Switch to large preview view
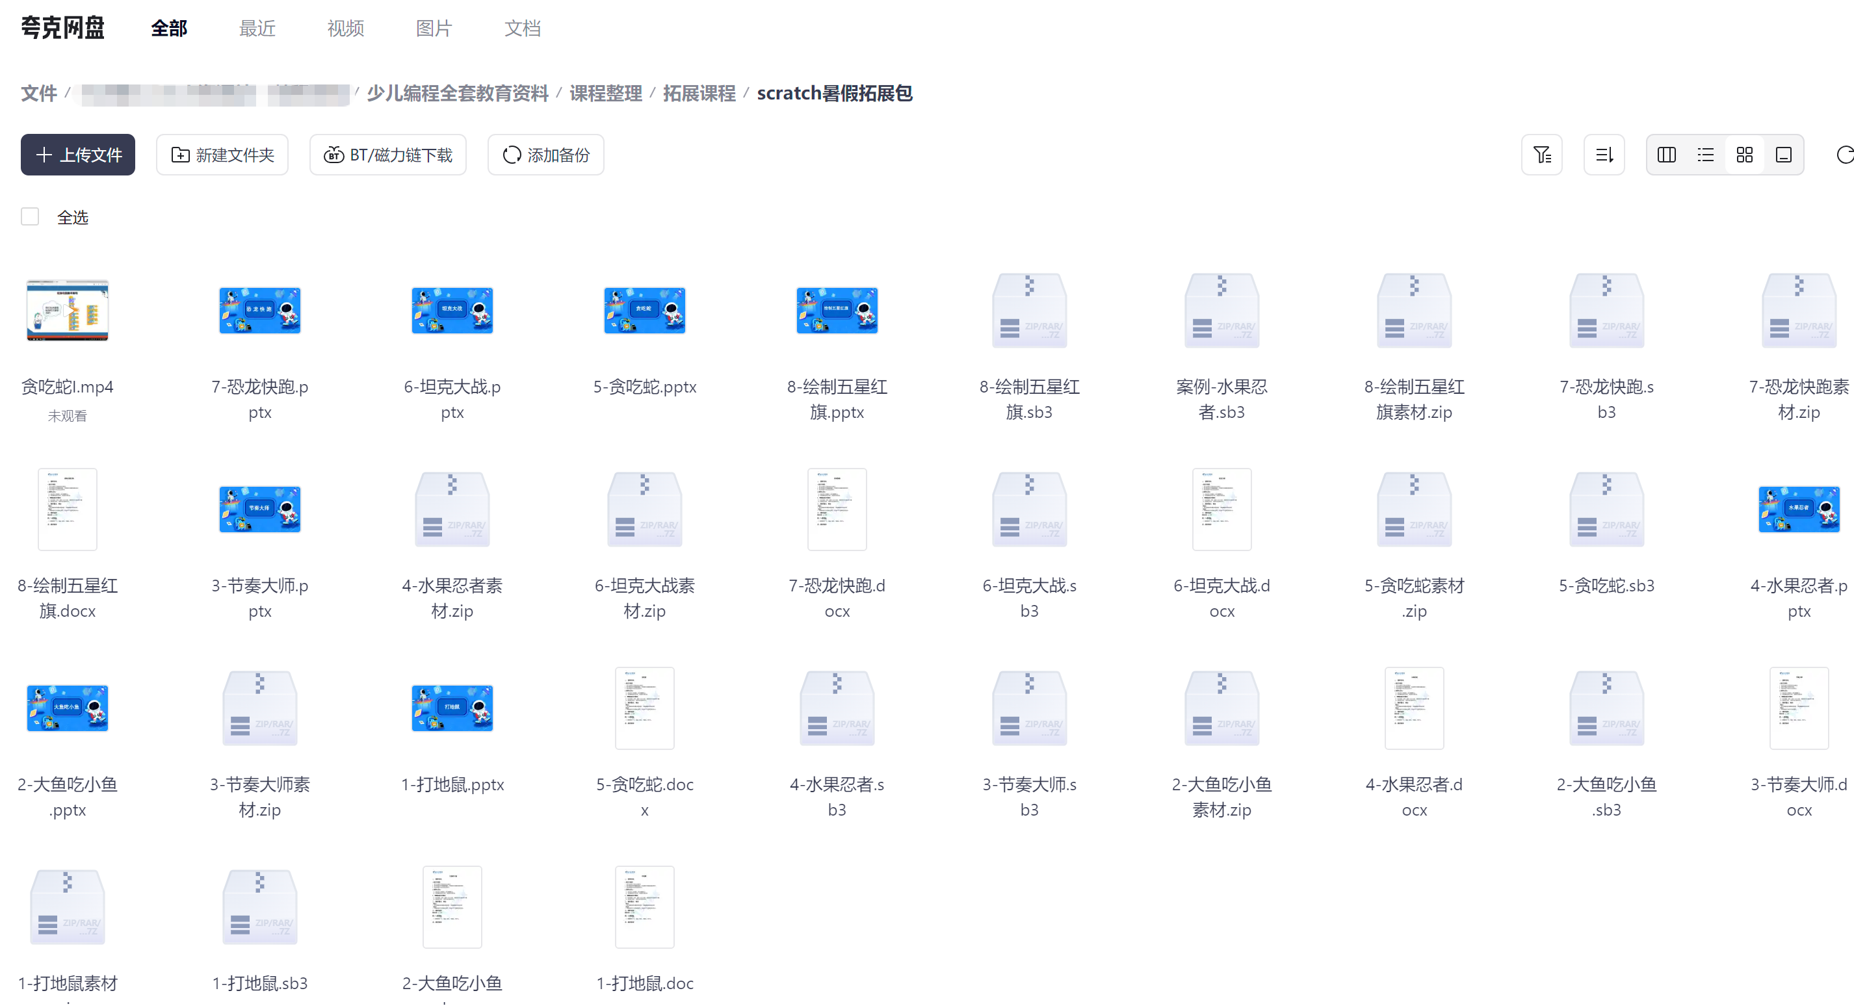This screenshot has height=1006, width=1854. coord(1784,155)
